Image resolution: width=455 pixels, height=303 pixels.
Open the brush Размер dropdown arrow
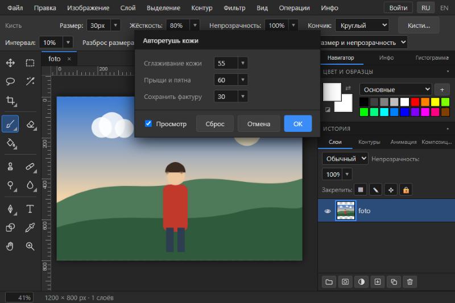point(115,25)
